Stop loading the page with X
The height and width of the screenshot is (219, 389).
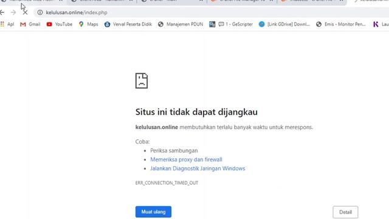[x=25, y=12]
